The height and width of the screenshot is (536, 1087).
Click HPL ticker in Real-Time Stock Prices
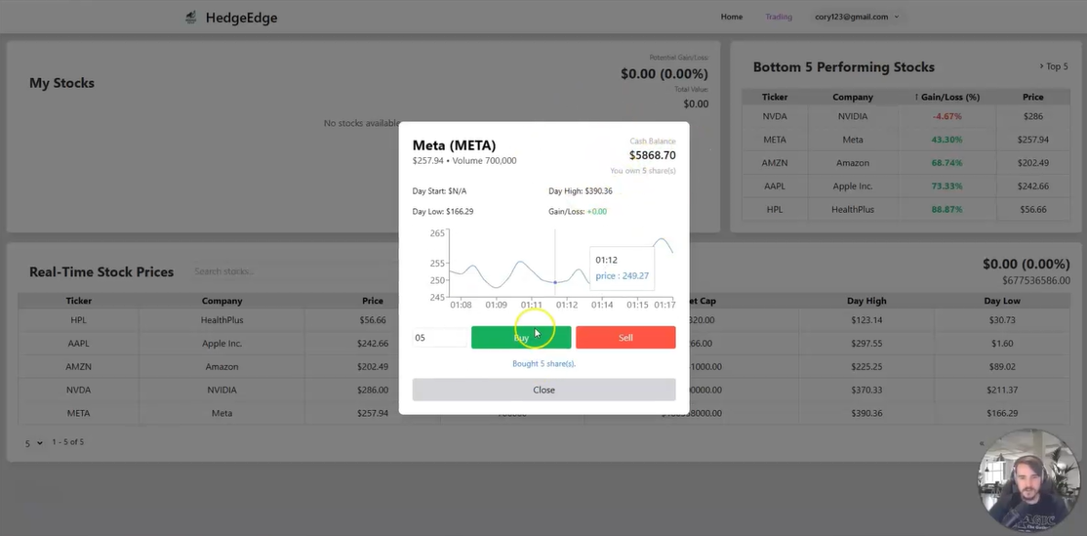pyautogui.click(x=78, y=320)
